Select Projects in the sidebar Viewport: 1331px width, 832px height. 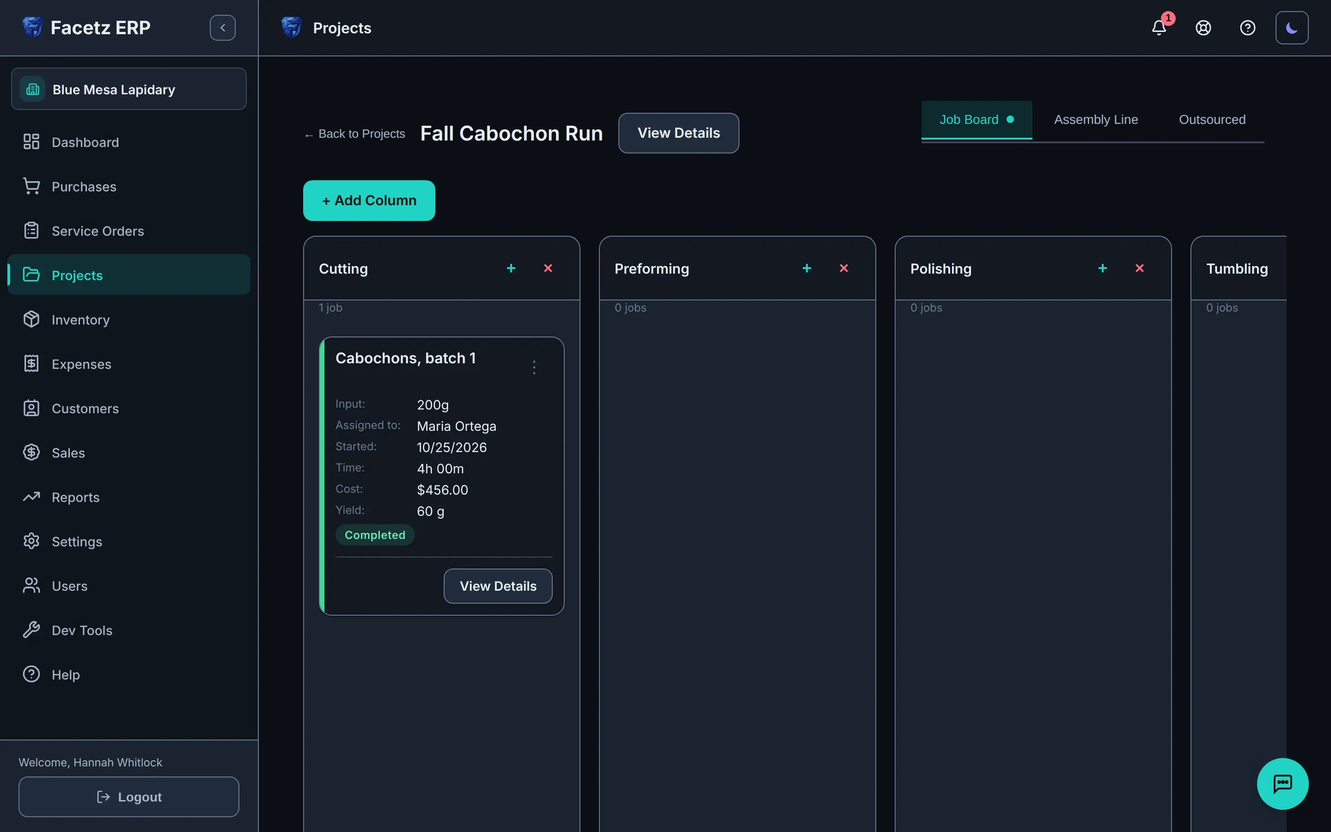click(x=128, y=275)
